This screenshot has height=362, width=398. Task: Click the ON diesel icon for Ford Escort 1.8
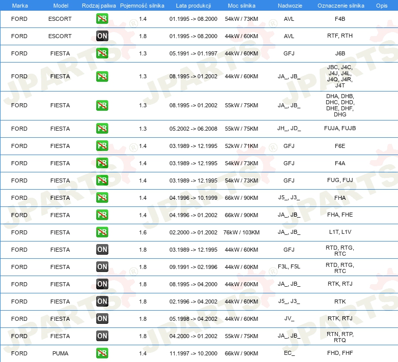102,36
